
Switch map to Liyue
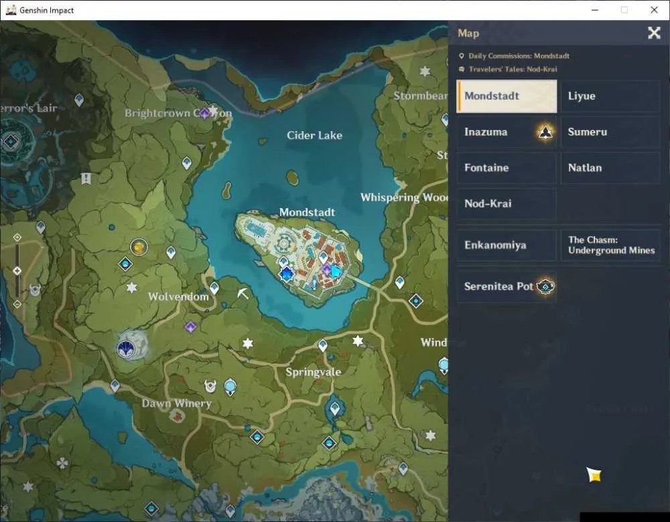(610, 96)
